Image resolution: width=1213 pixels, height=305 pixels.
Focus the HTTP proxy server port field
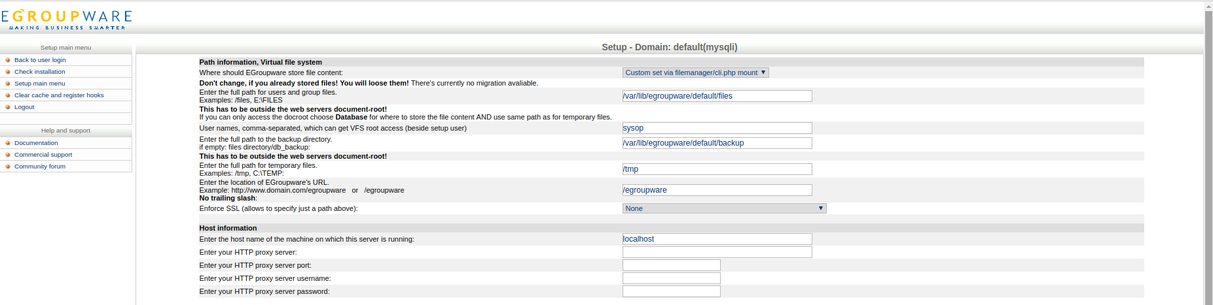click(x=671, y=265)
